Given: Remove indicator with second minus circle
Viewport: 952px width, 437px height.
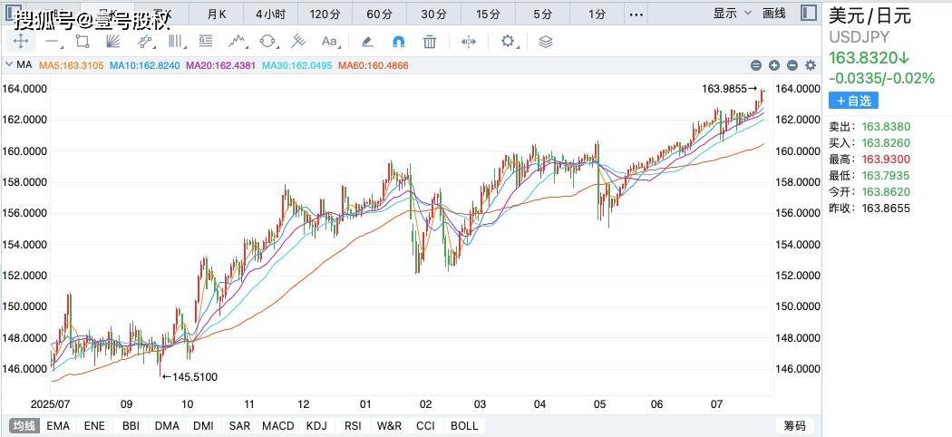Looking at the screenshot, I should tap(792, 65).
